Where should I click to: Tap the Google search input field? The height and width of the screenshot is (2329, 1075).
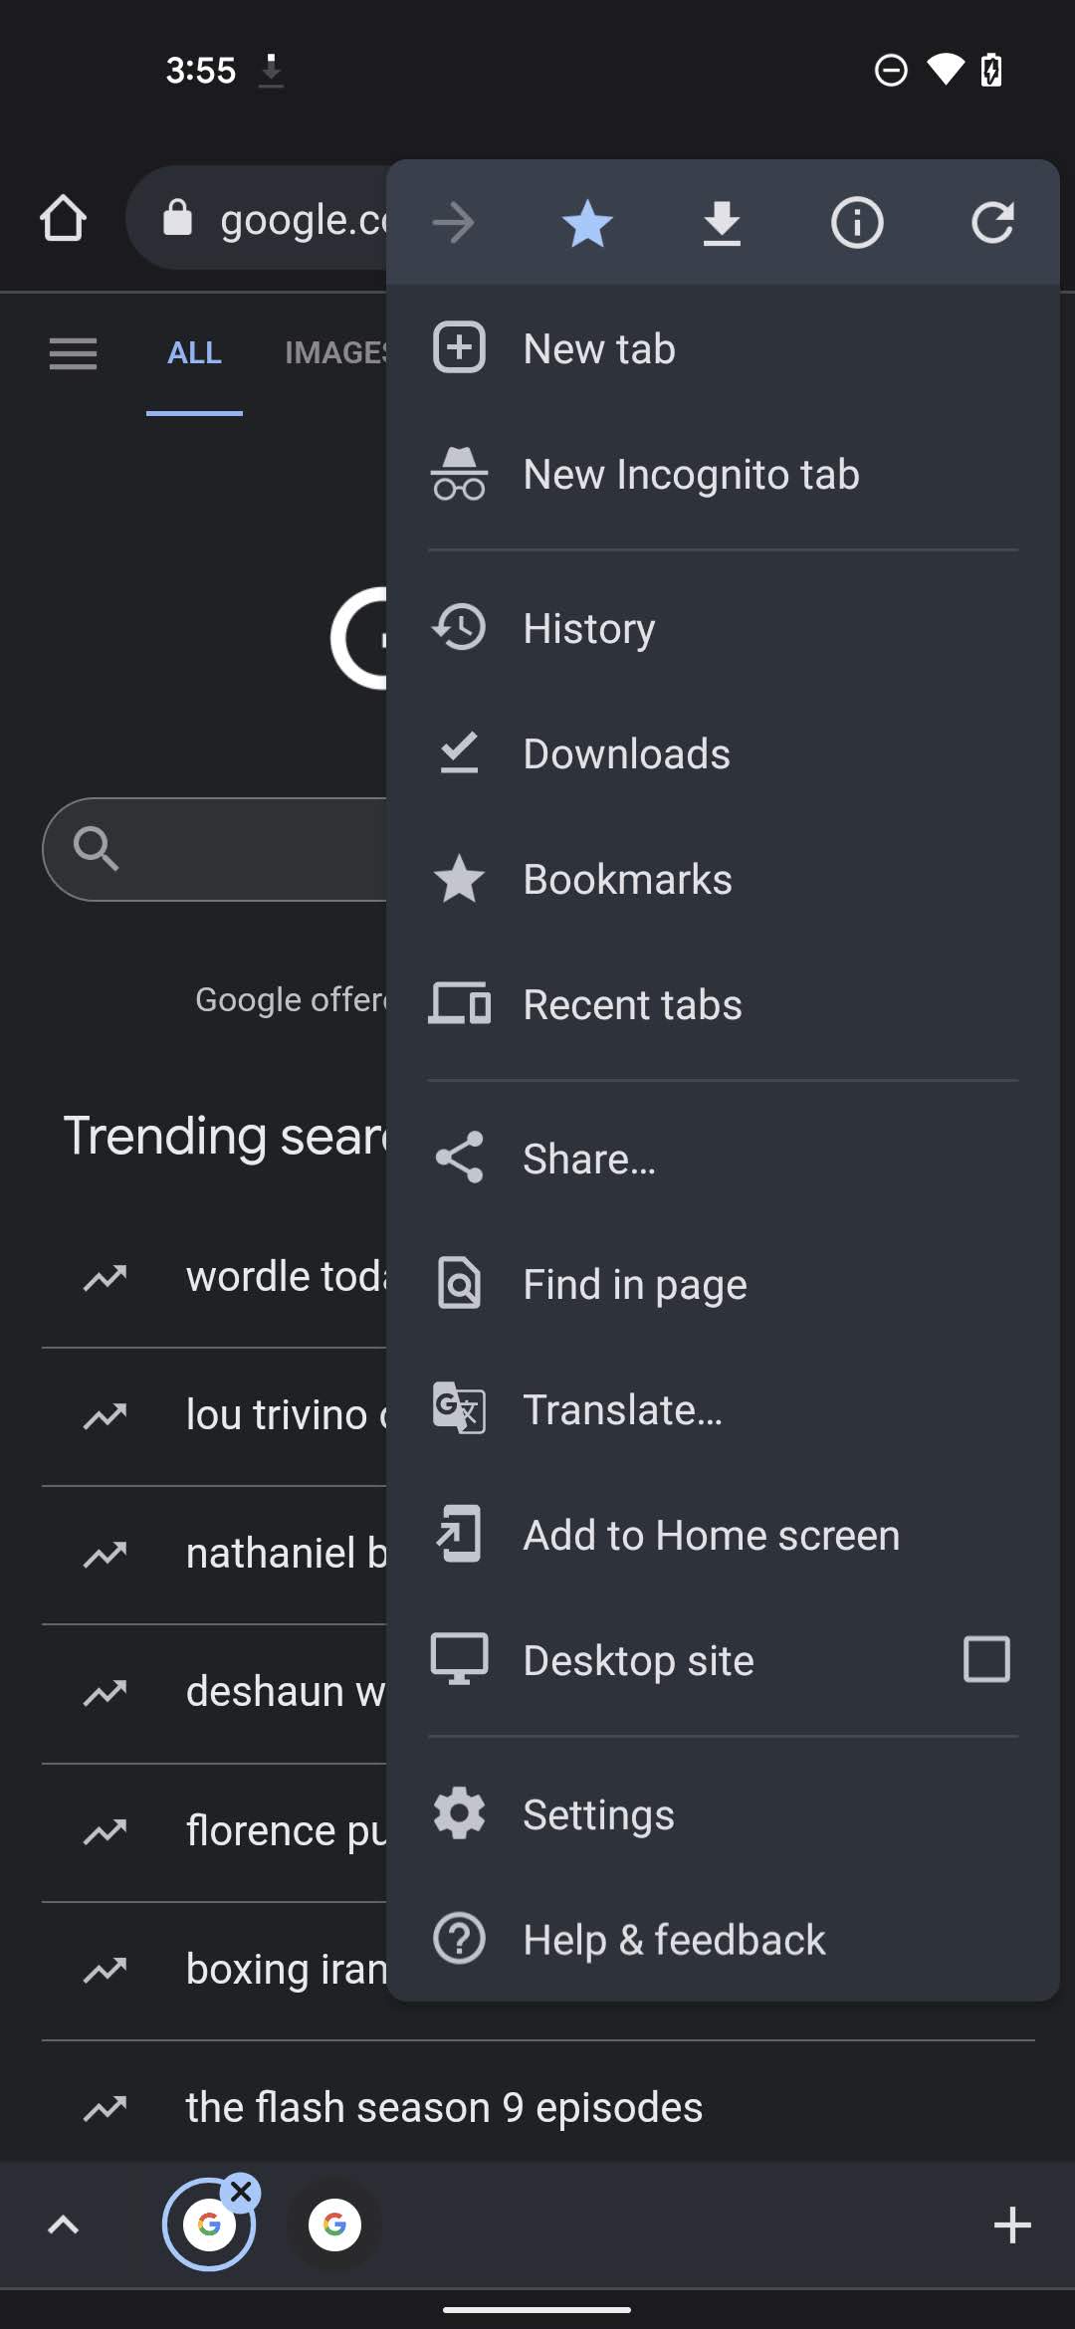point(215,849)
